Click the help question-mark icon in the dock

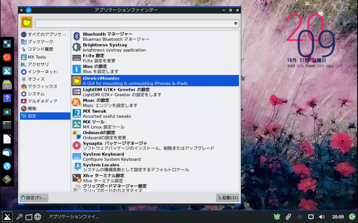click(7, 98)
